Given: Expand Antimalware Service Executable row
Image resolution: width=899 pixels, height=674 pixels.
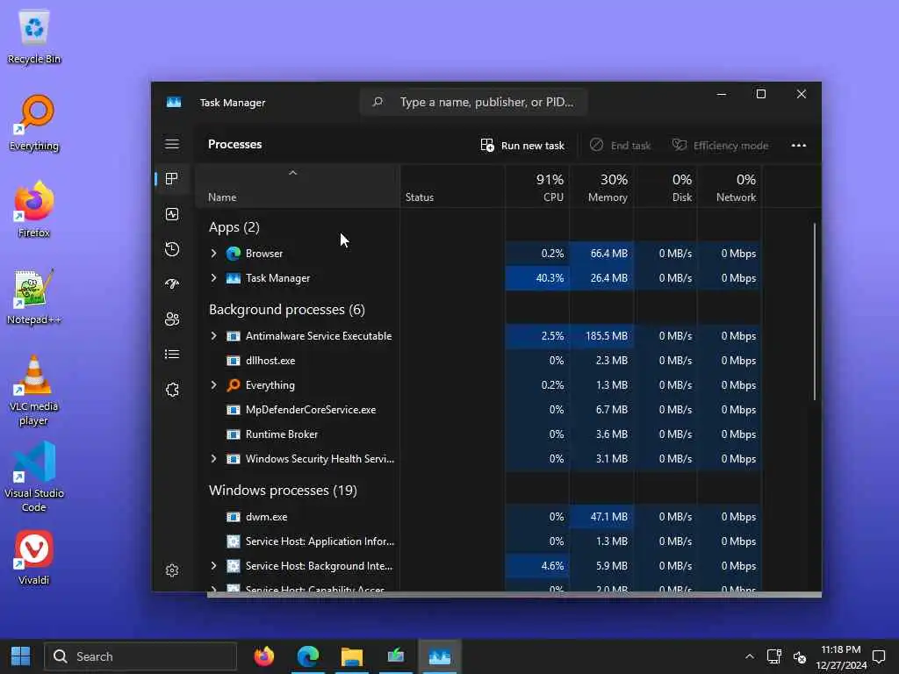Looking at the screenshot, I should [214, 336].
